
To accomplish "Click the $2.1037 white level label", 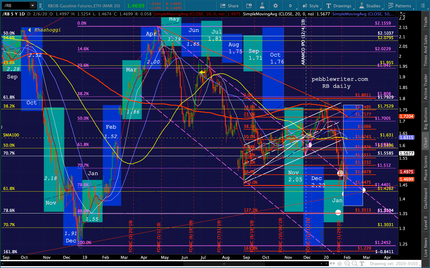I will coord(385,33).
